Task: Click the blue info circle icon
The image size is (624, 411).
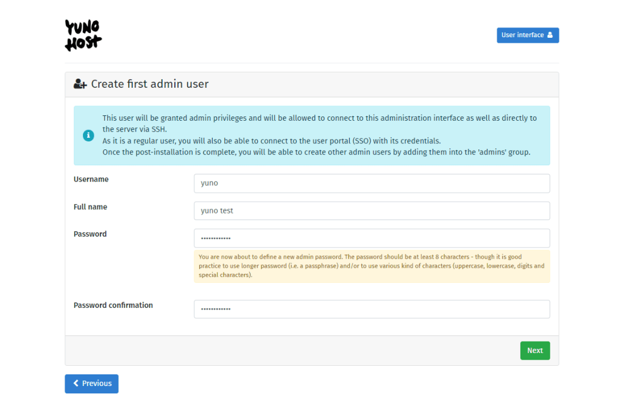Action: coord(88,135)
